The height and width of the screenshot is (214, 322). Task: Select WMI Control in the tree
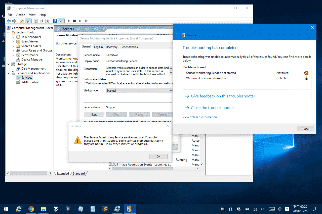coord(30,82)
